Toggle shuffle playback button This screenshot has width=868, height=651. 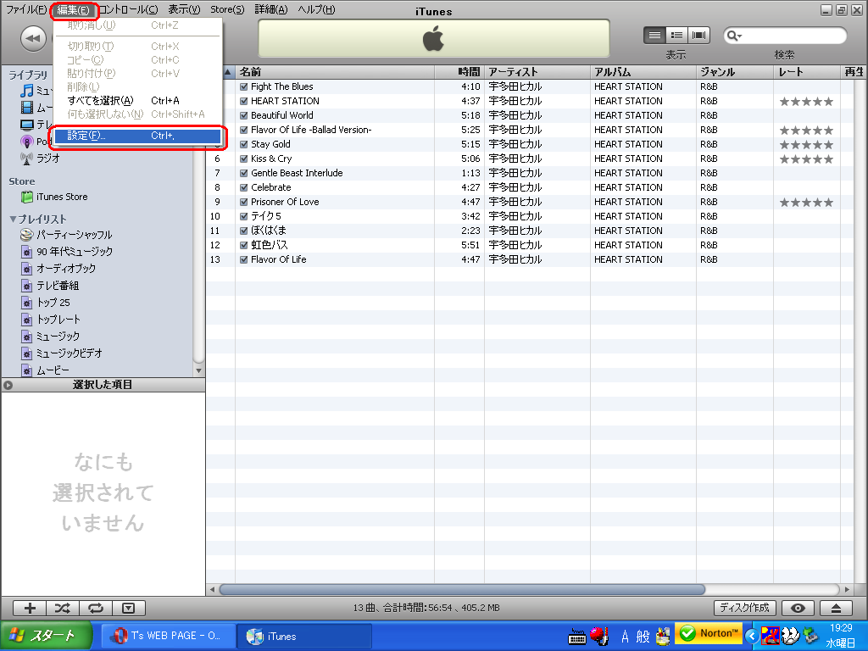tap(63, 609)
